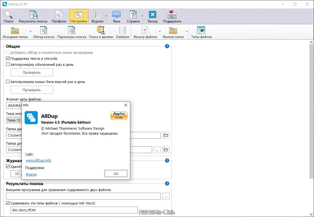314x217 pixels.
Task: Open Результаты поиска from toolbar
Action: (33, 16)
